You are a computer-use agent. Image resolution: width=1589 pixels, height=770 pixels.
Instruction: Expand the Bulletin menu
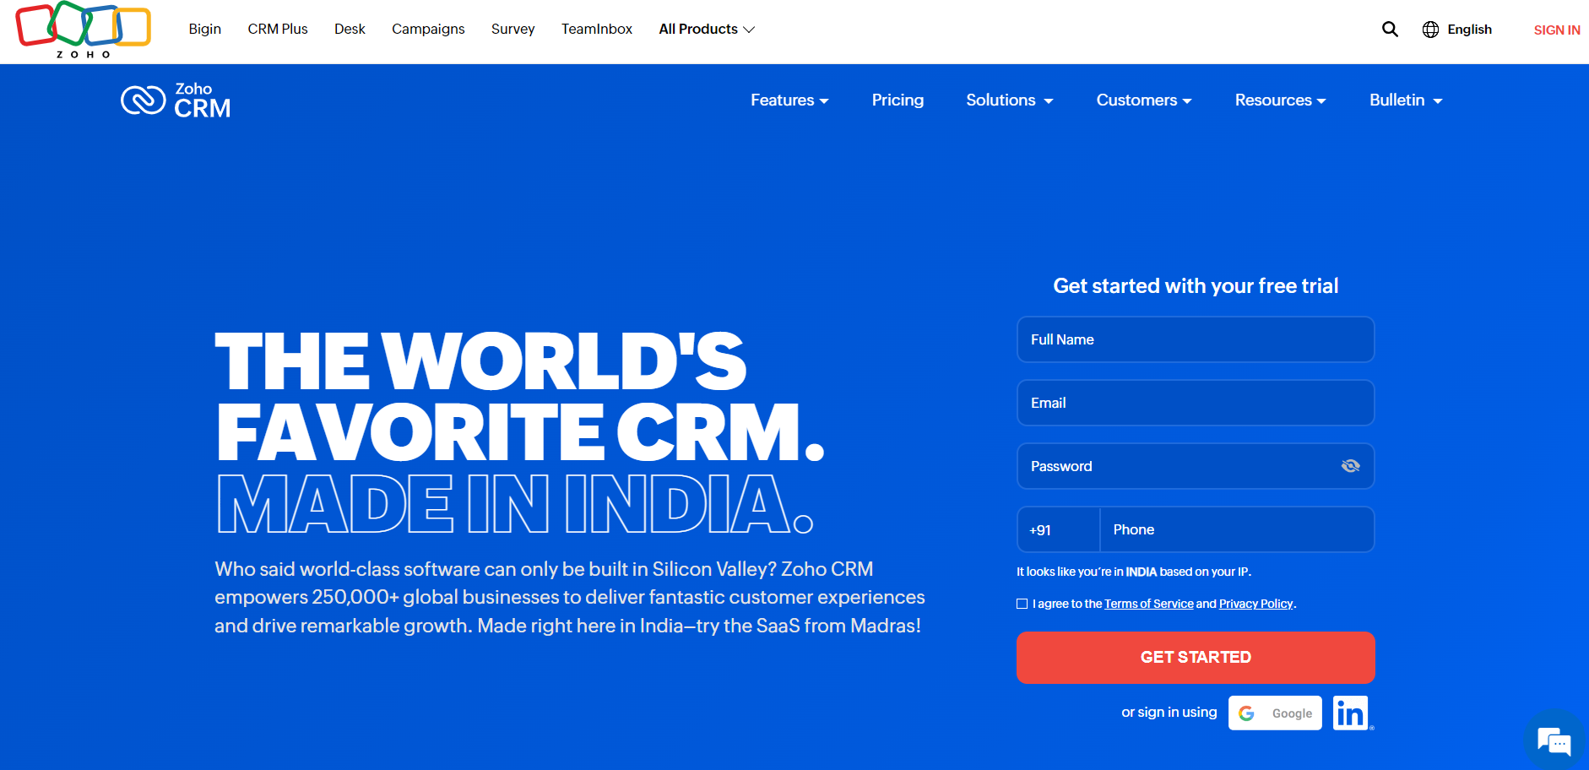click(1406, 100)
